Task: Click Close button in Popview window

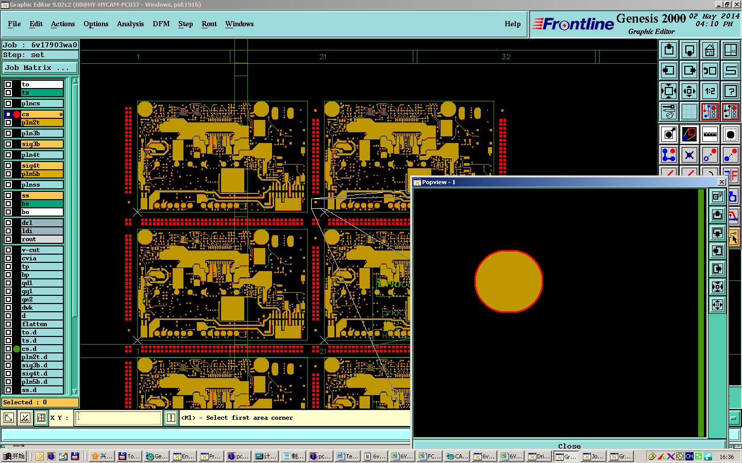Action: pos(569,446)
